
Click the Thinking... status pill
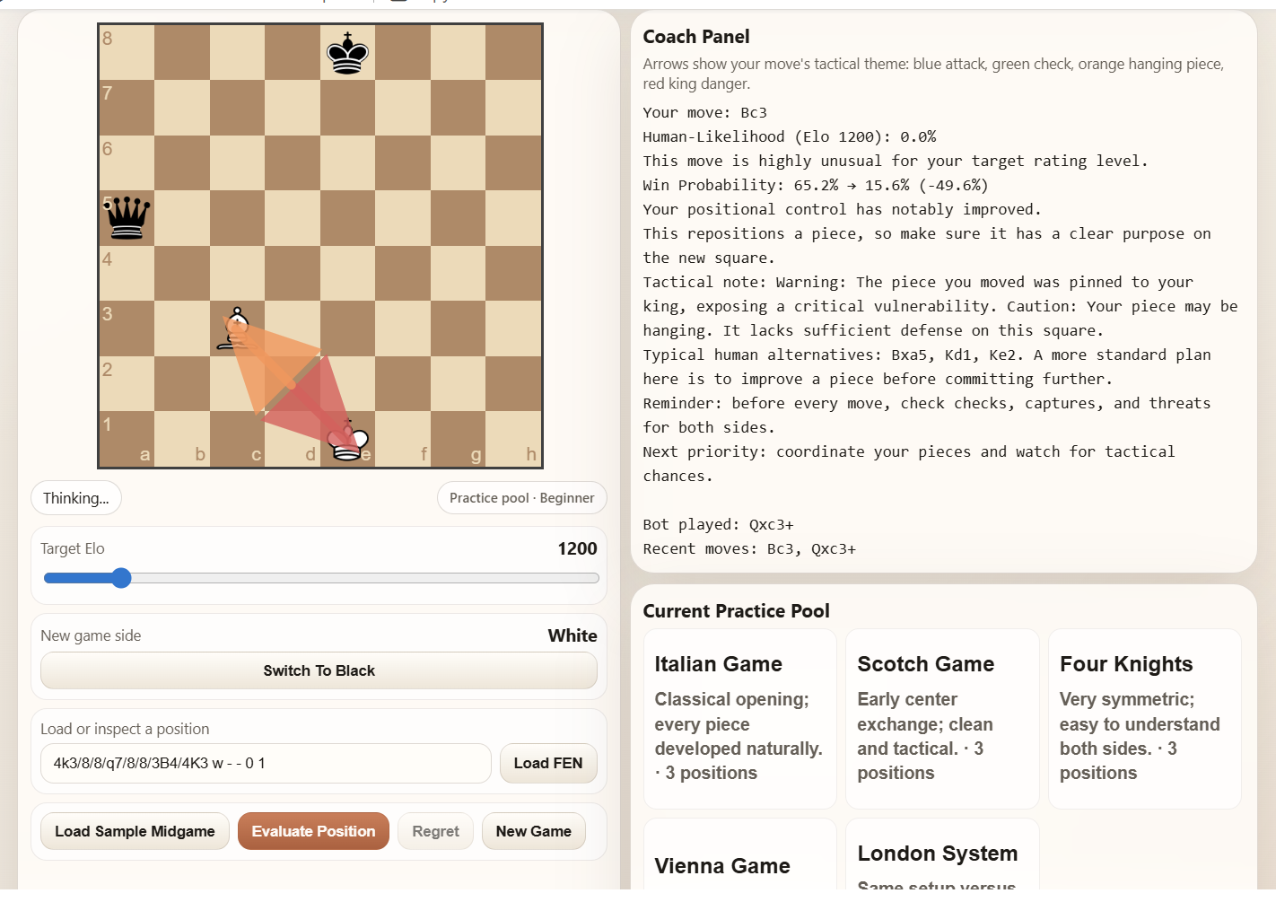(x=76, y=498)
